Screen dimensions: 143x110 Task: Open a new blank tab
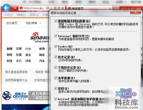coord(116,8)
